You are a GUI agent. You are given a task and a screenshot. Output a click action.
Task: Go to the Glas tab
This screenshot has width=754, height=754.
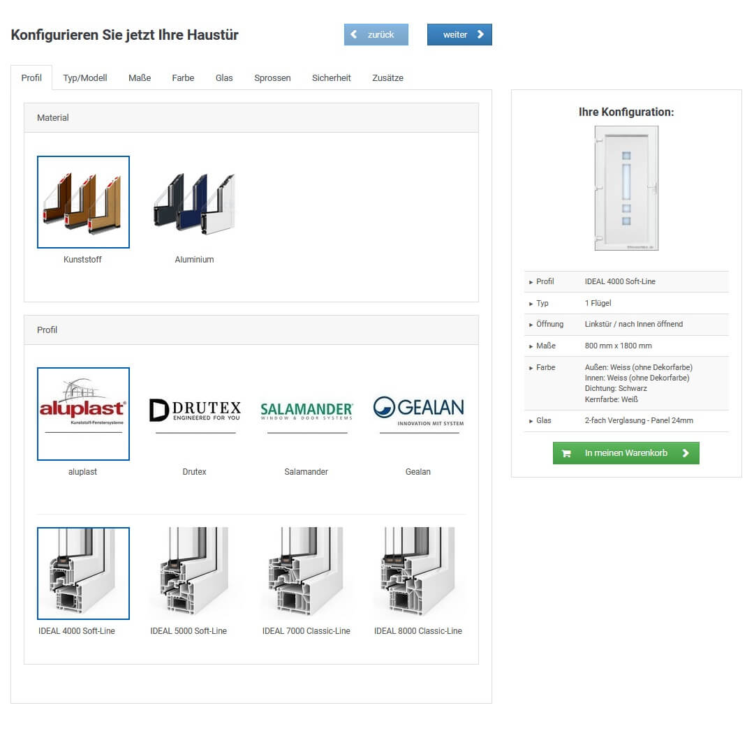click(224, 78)
